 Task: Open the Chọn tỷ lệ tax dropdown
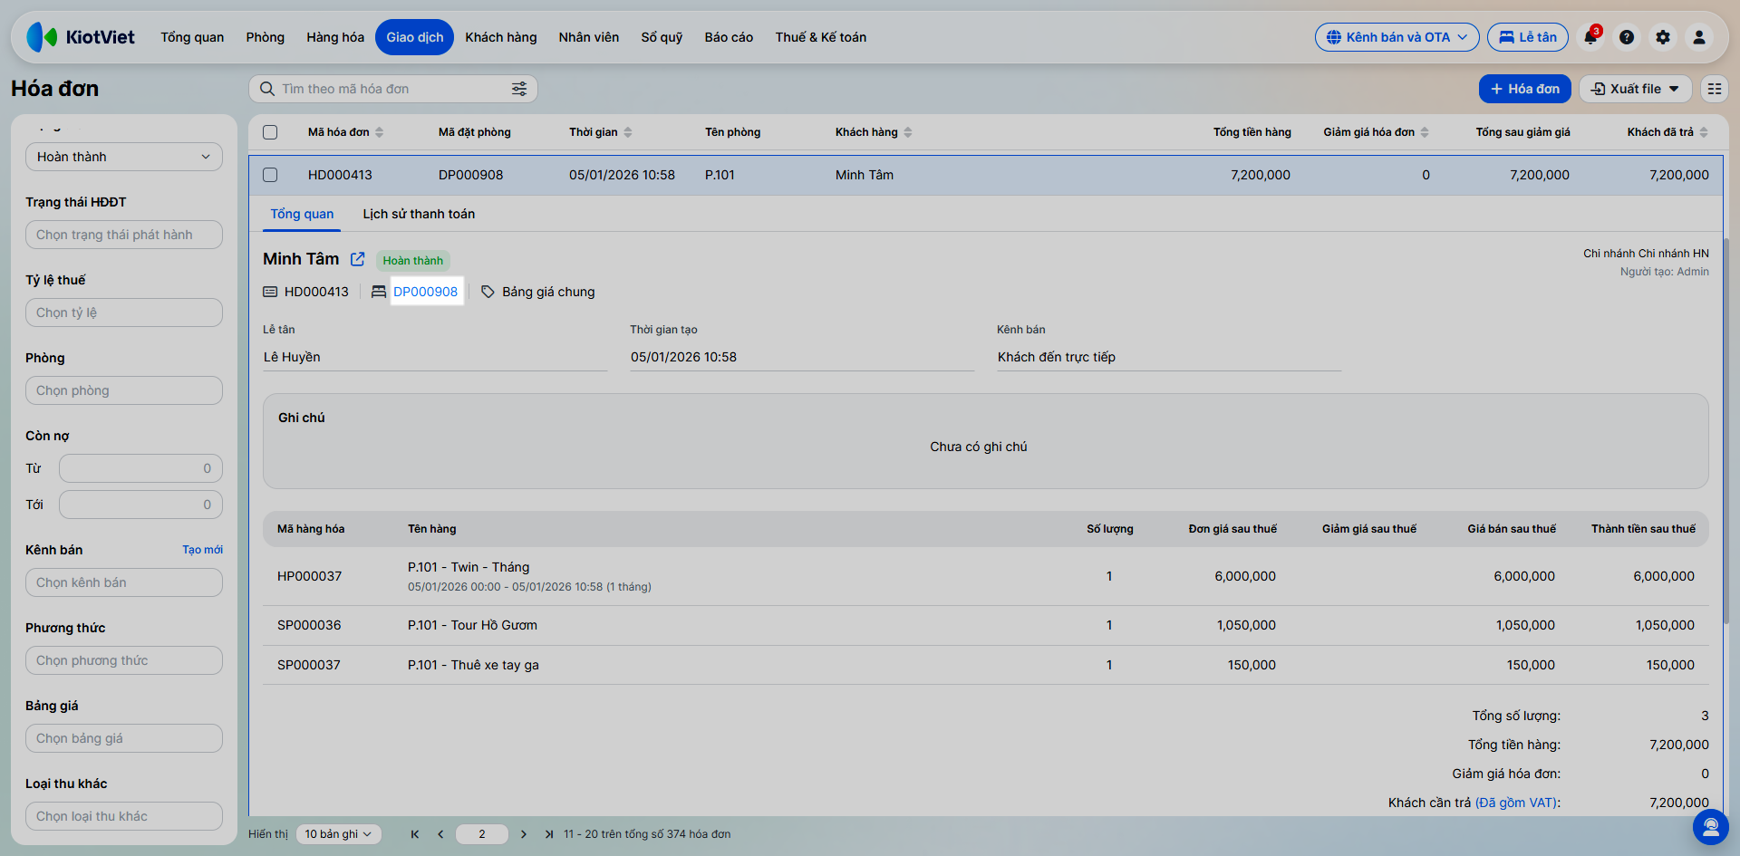click(x=124, y=313)
